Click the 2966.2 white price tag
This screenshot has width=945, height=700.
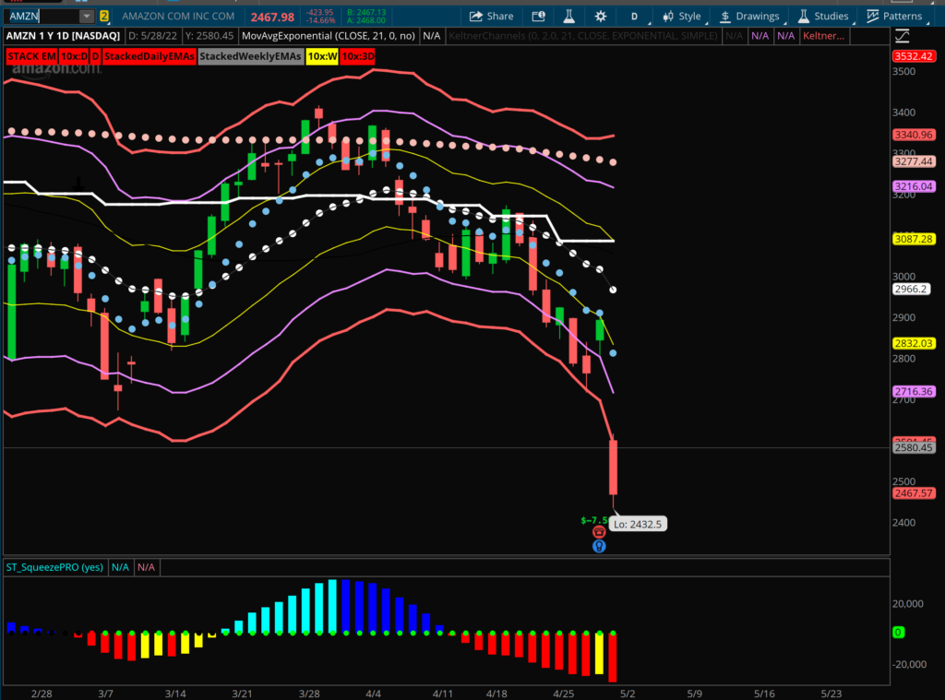tap(911, 290)
